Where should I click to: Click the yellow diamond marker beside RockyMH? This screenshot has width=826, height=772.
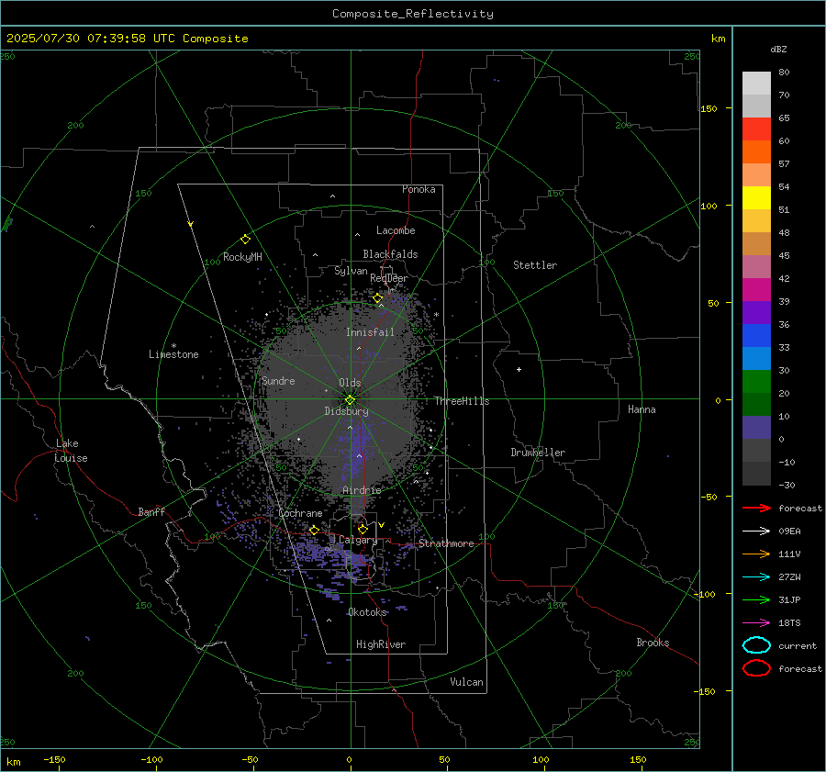(245, 240)
